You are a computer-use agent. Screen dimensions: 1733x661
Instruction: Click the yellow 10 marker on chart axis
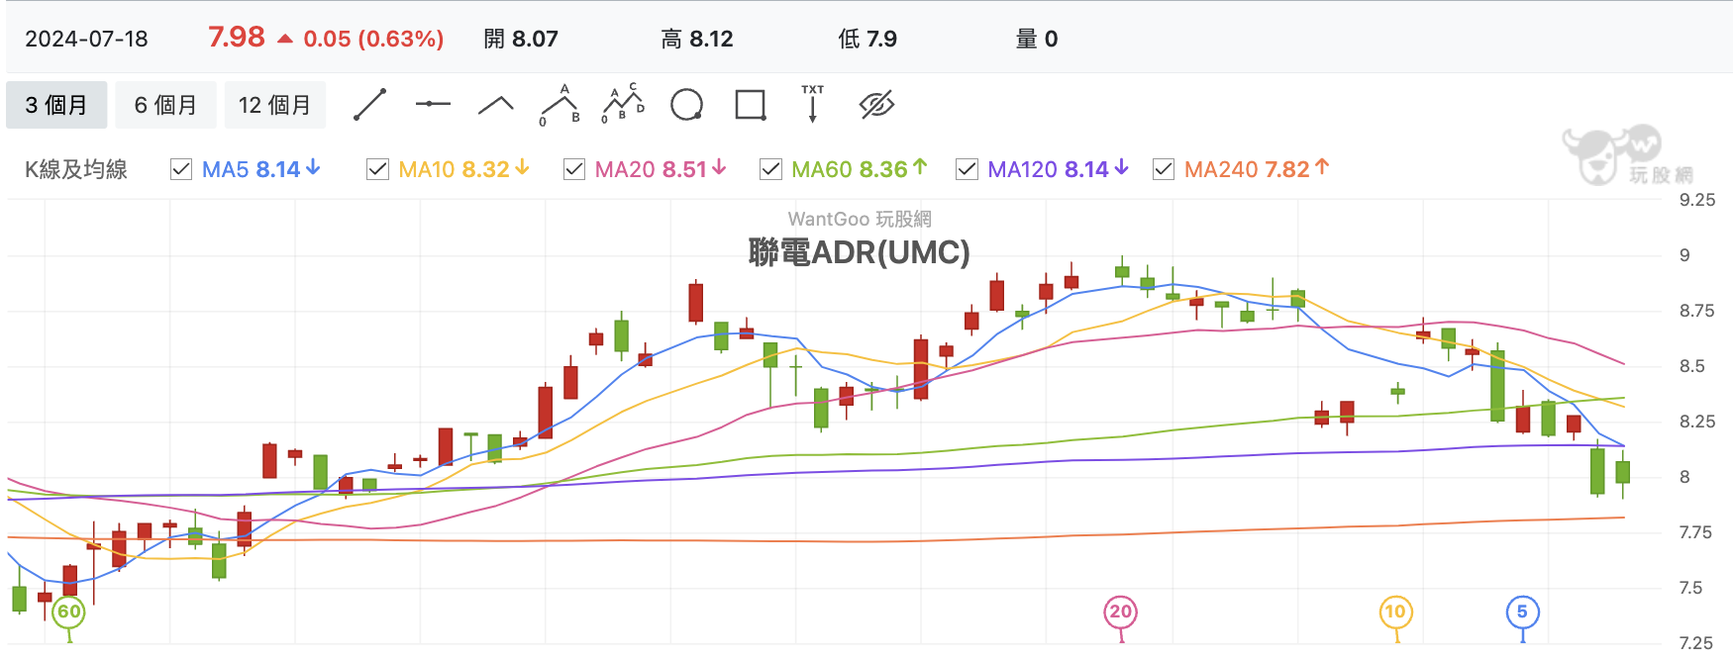click(1395, 612)
